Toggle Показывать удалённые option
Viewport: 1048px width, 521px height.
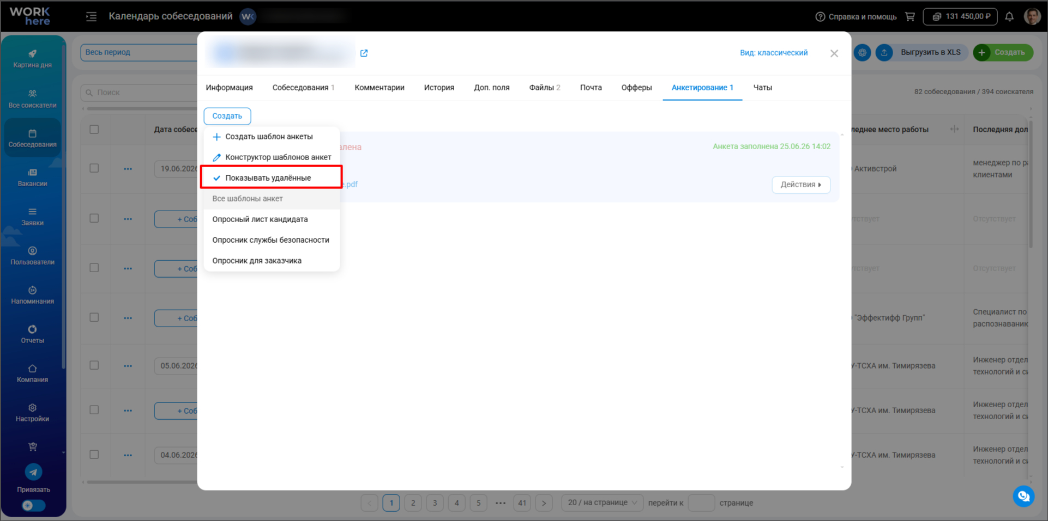(x=272, y=177)
